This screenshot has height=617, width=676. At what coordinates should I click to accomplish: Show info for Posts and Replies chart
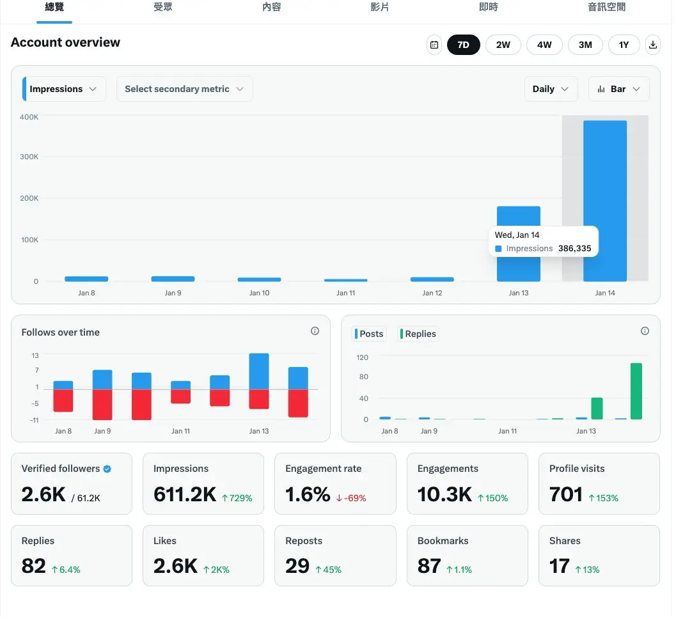pyautogui.click(x=645, y=331)
